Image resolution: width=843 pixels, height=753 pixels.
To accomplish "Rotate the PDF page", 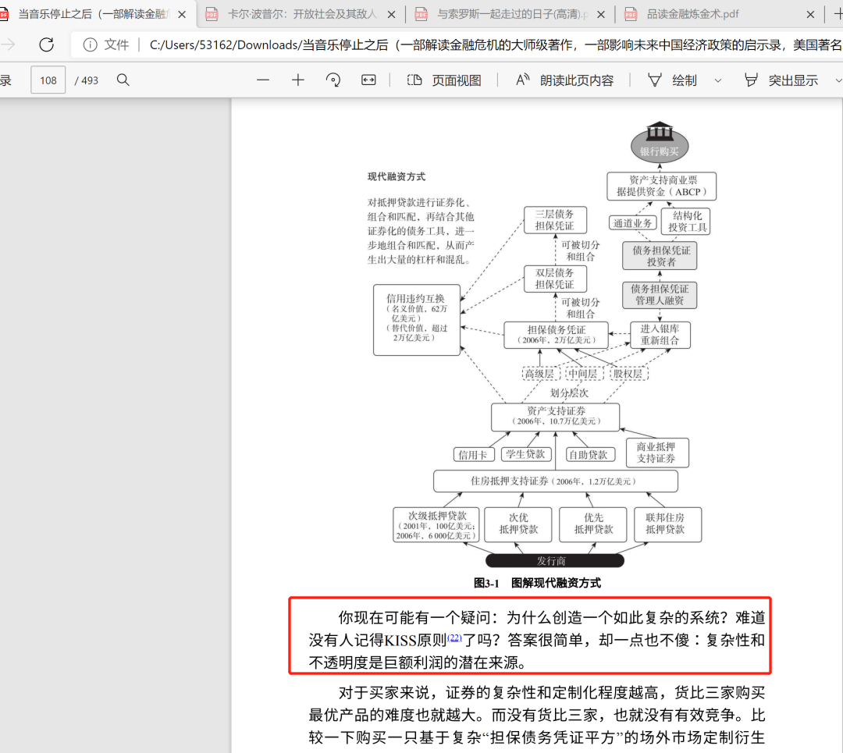I will point(333,80).
